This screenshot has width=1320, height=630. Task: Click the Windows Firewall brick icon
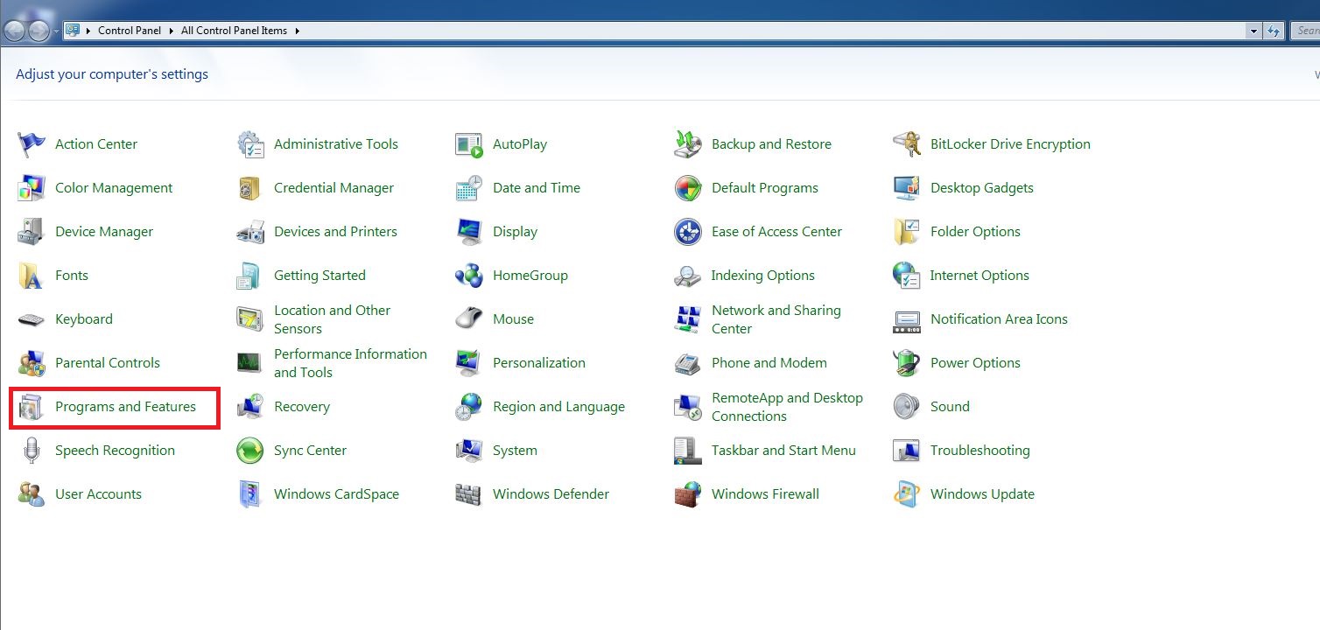click(688, 494)
